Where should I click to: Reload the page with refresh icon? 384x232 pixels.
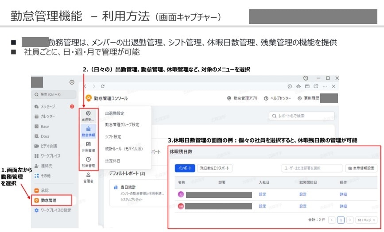click(x=103, y=86)
